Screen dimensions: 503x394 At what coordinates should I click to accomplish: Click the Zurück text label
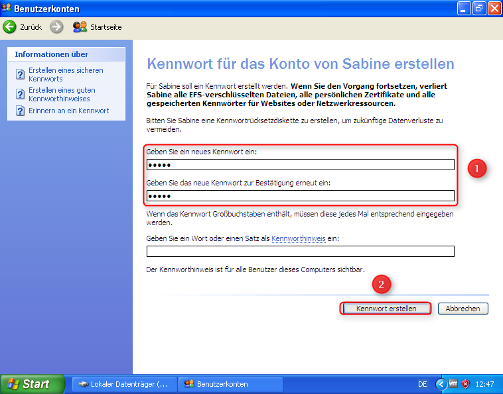click(x=31, y=27)
